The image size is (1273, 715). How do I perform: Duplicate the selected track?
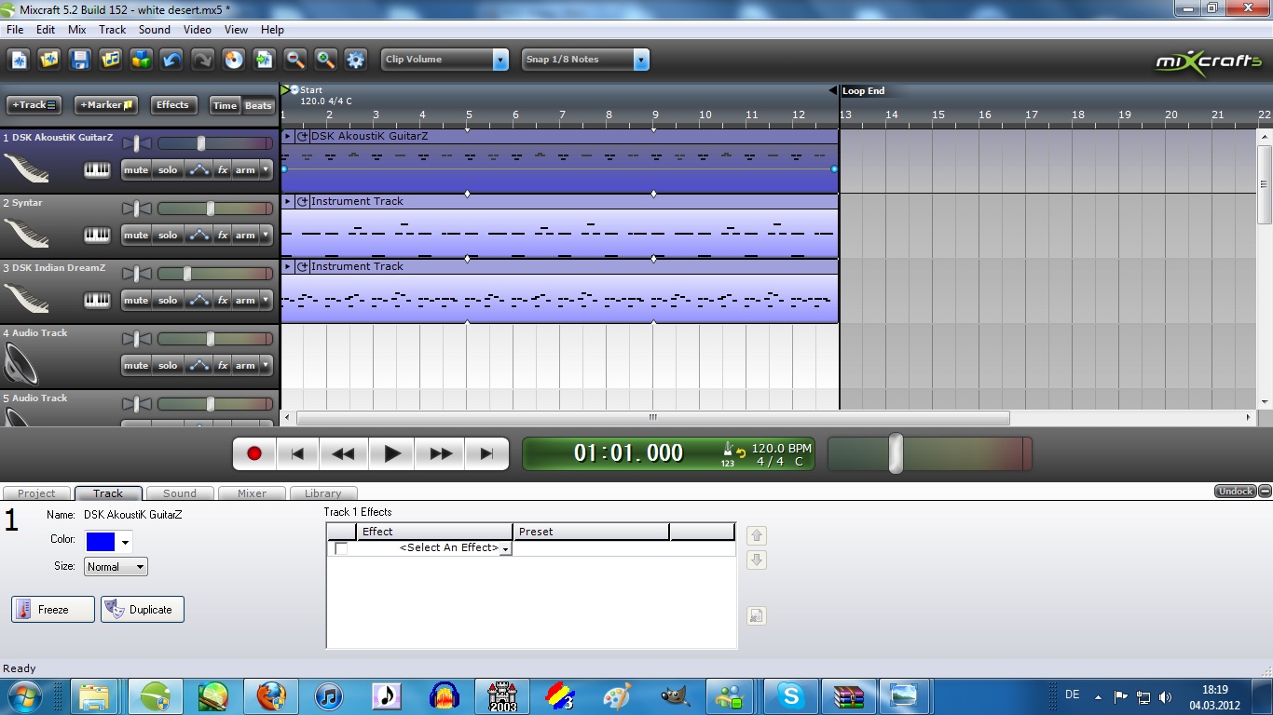143,610
